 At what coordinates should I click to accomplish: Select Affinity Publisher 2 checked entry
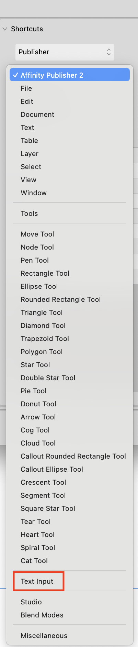70,75
